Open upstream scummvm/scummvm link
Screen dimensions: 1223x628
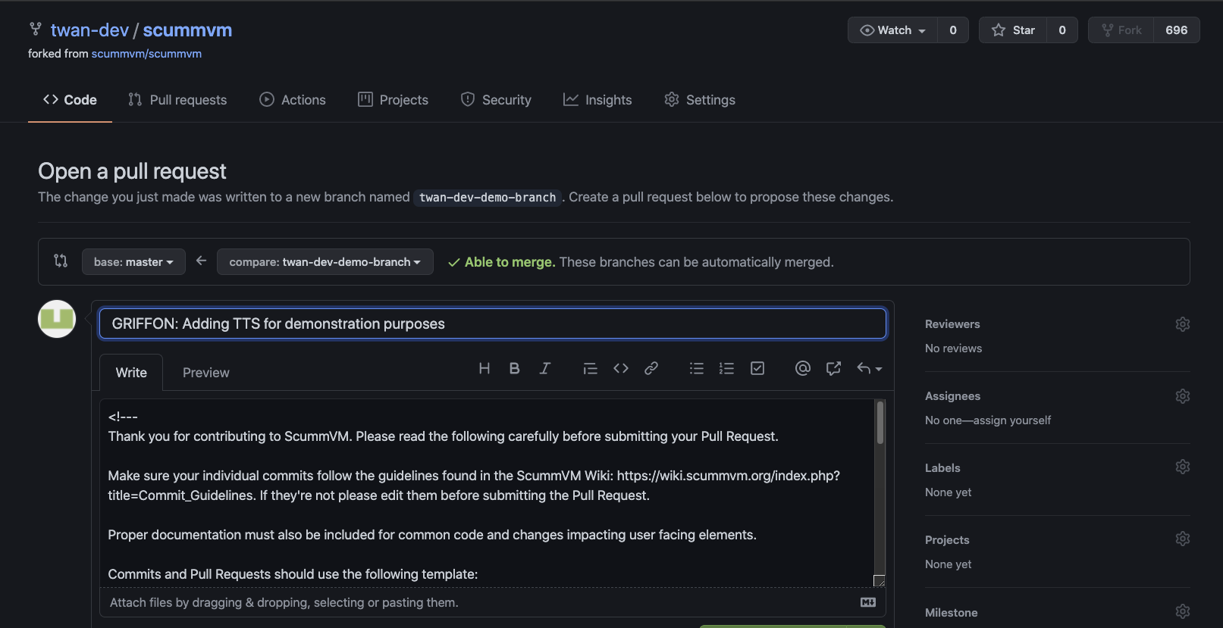(x=146, y=54)
